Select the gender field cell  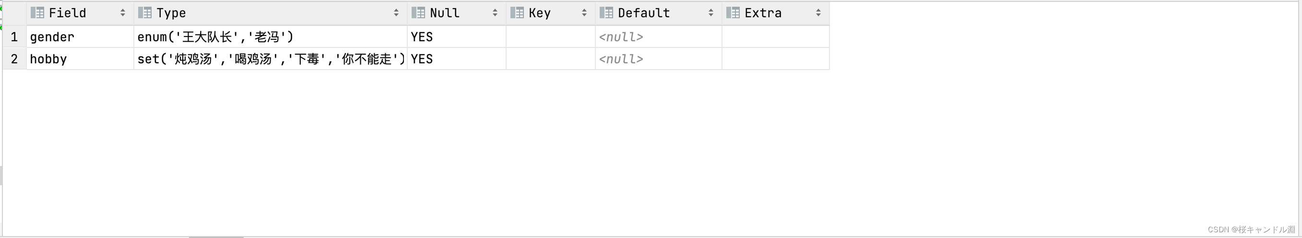tap(81, 37)
